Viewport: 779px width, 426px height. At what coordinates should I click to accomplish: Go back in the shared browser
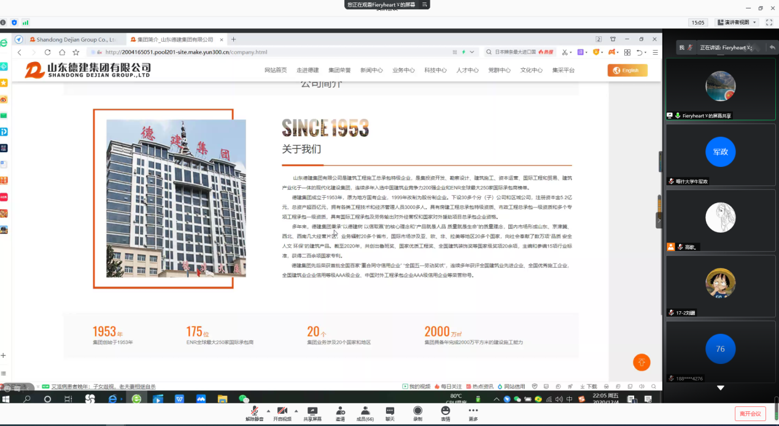[19, 52]
